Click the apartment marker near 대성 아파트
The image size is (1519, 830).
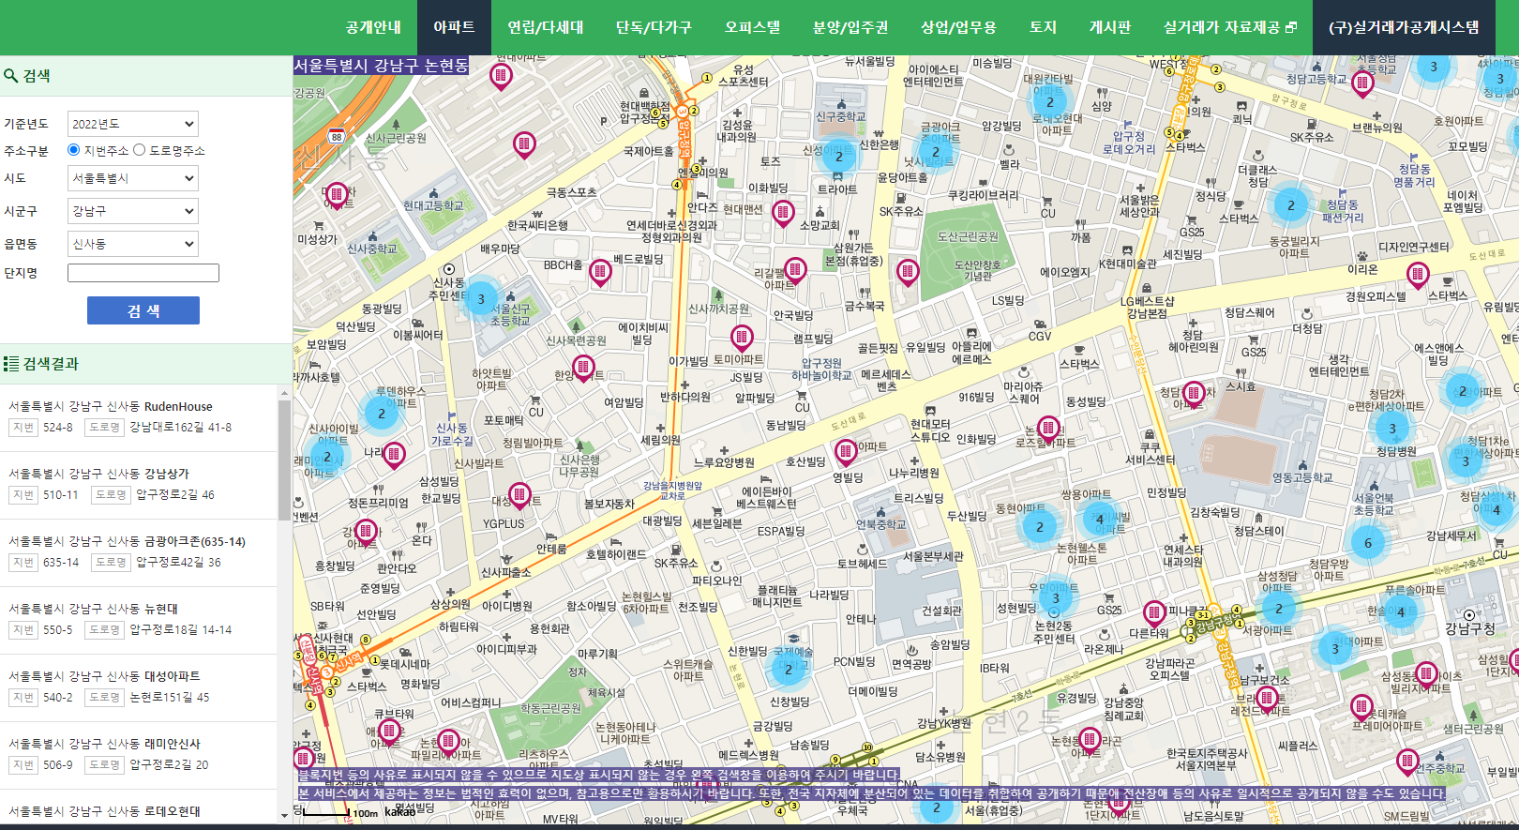click(519, 496)
